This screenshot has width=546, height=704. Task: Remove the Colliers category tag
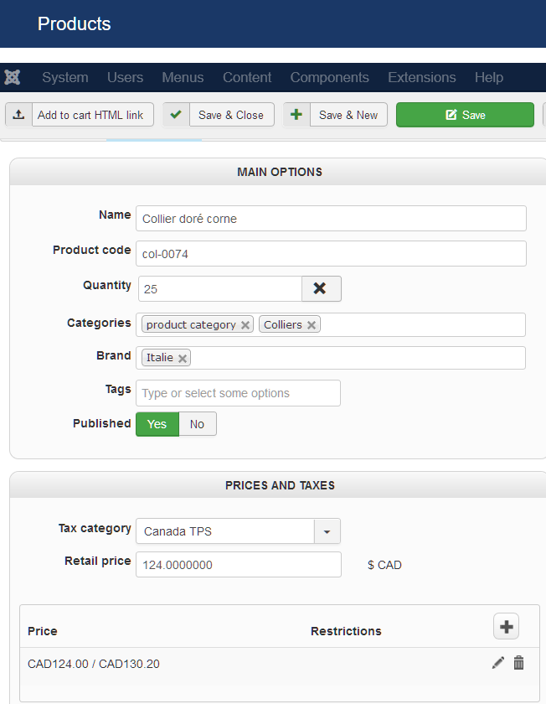pyautogui.click(x=312, y=325)
